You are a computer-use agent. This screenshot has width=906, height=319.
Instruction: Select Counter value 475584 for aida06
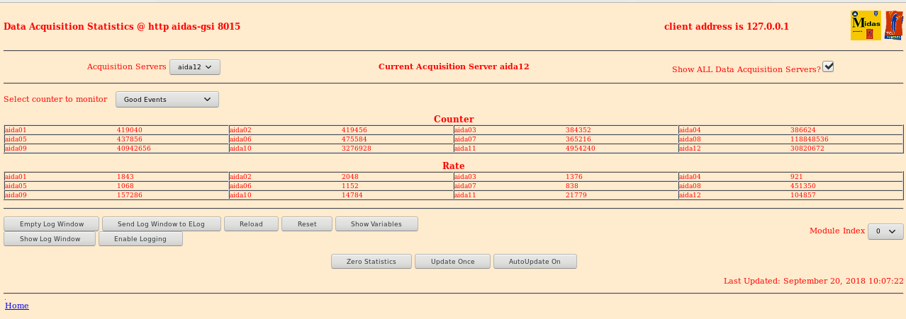tap(354, 139)
